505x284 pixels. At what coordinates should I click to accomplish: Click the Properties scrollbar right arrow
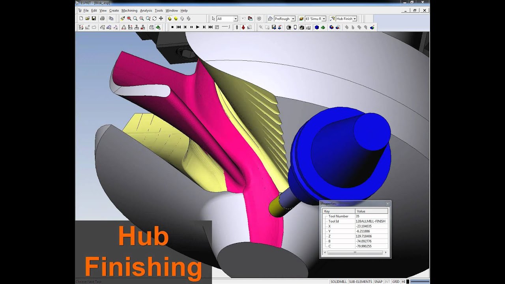[385, 252]
